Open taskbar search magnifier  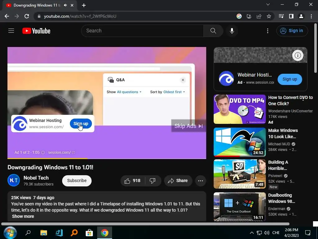click(28, 233)
